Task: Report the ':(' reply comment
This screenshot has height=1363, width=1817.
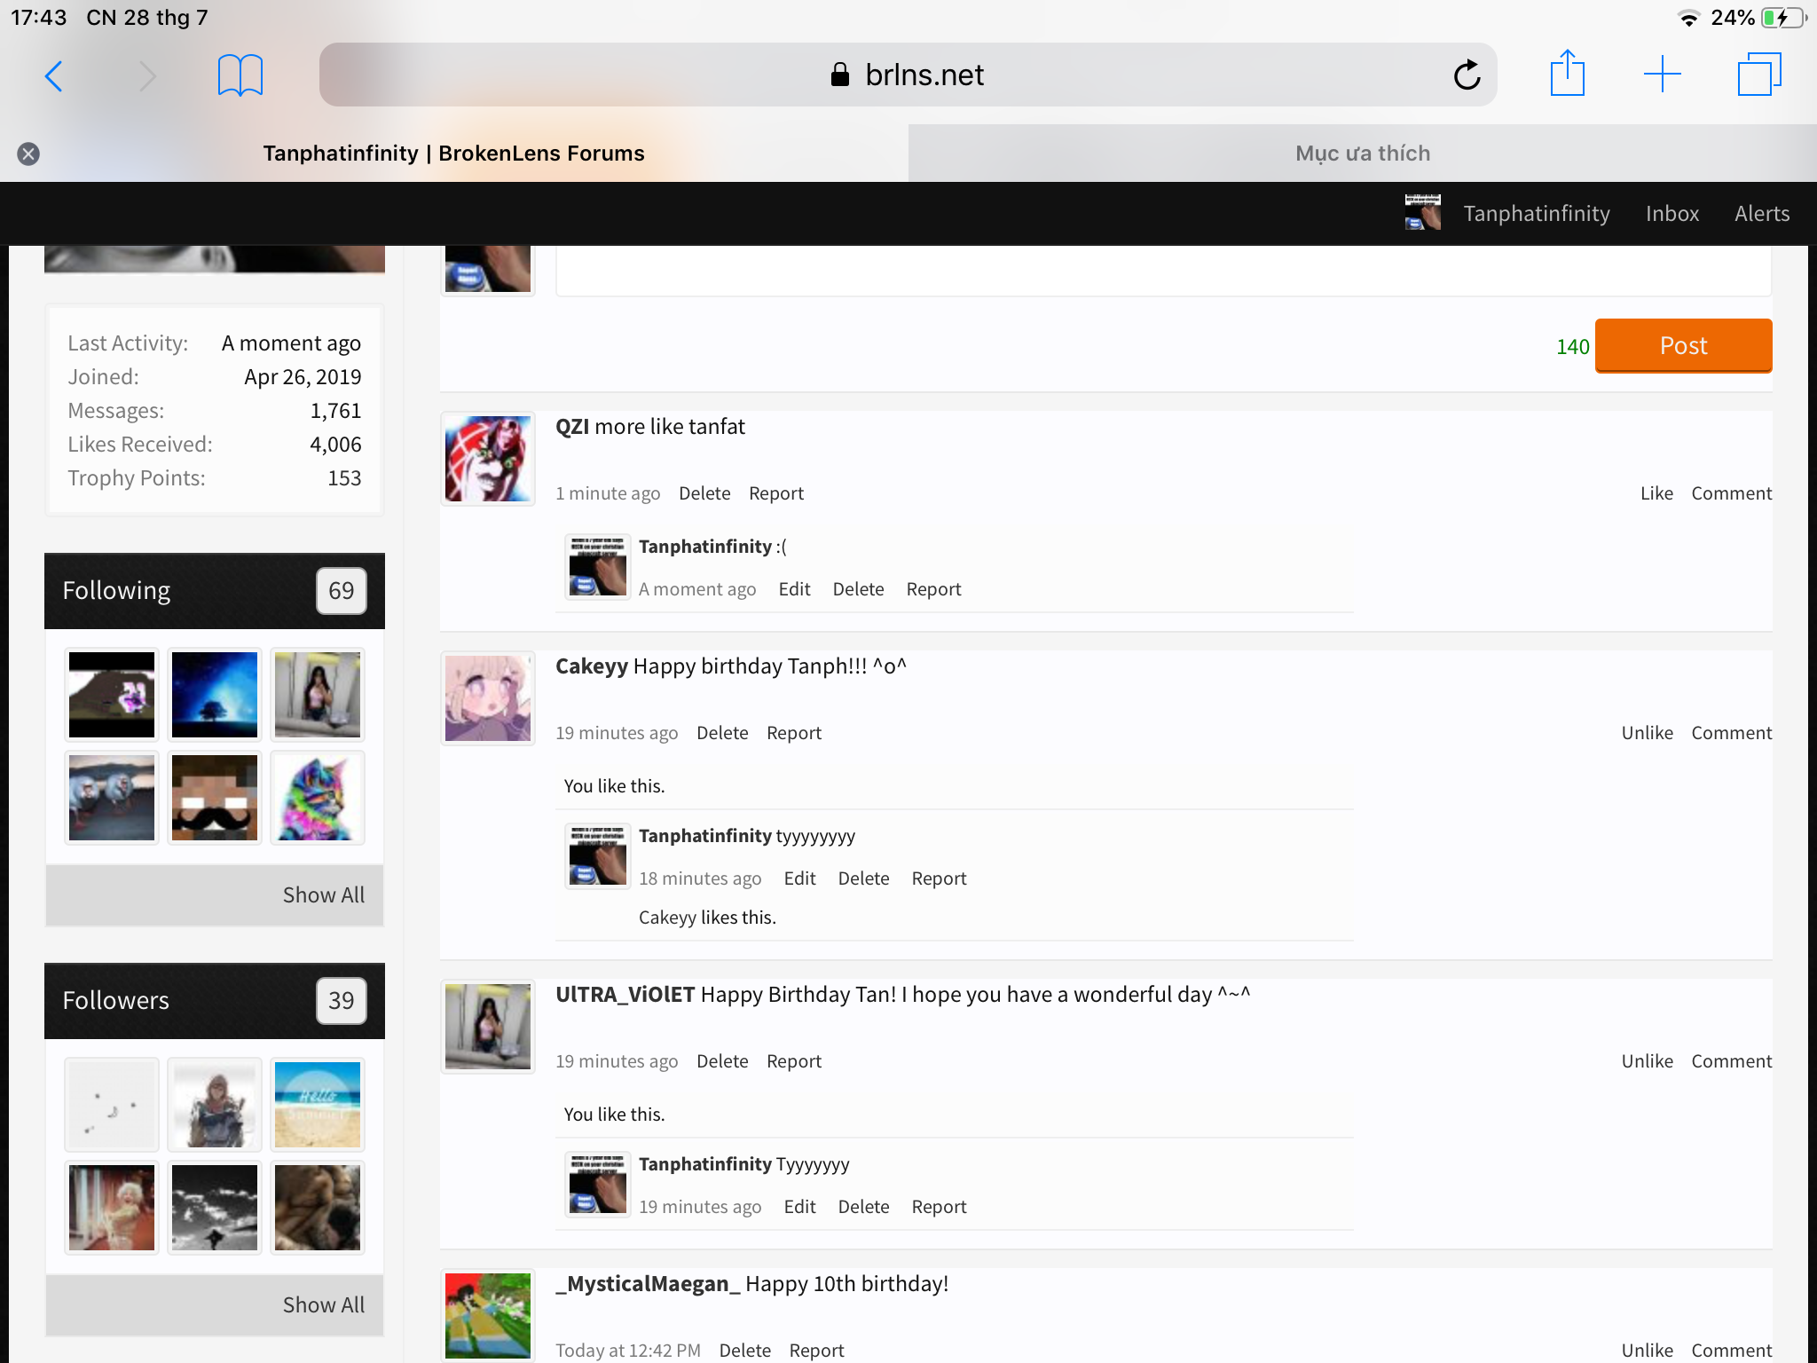Action: [933, 589]
